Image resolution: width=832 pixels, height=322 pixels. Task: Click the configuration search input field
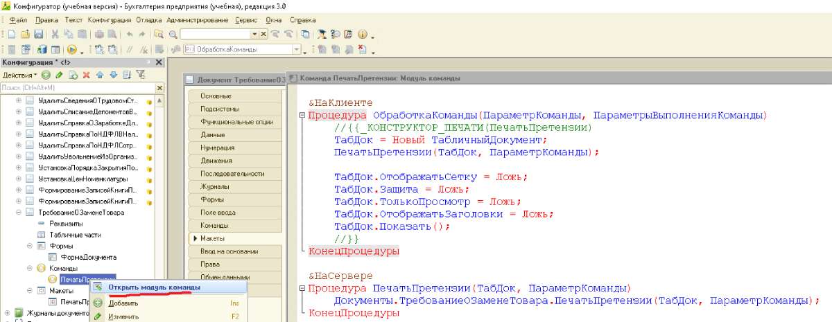tap(78, 88)
